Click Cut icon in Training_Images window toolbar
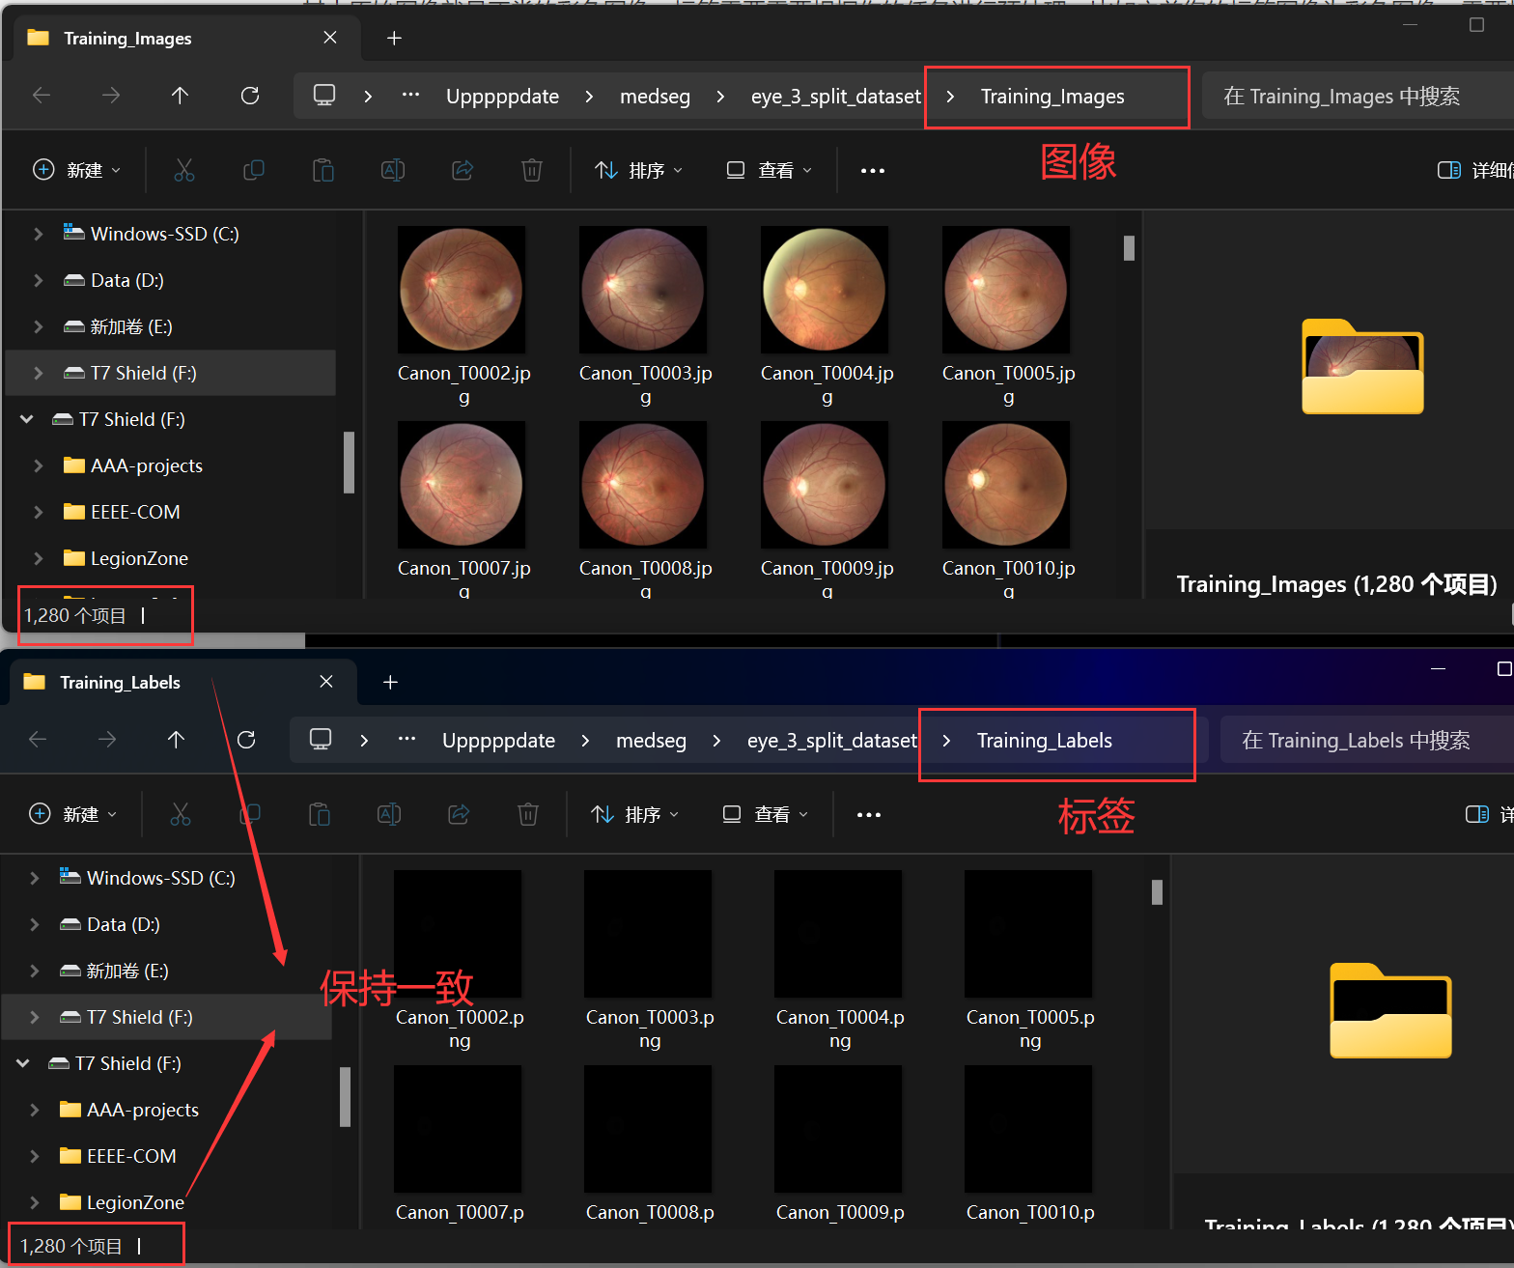 pyautogui.click(x=184, y=170)
